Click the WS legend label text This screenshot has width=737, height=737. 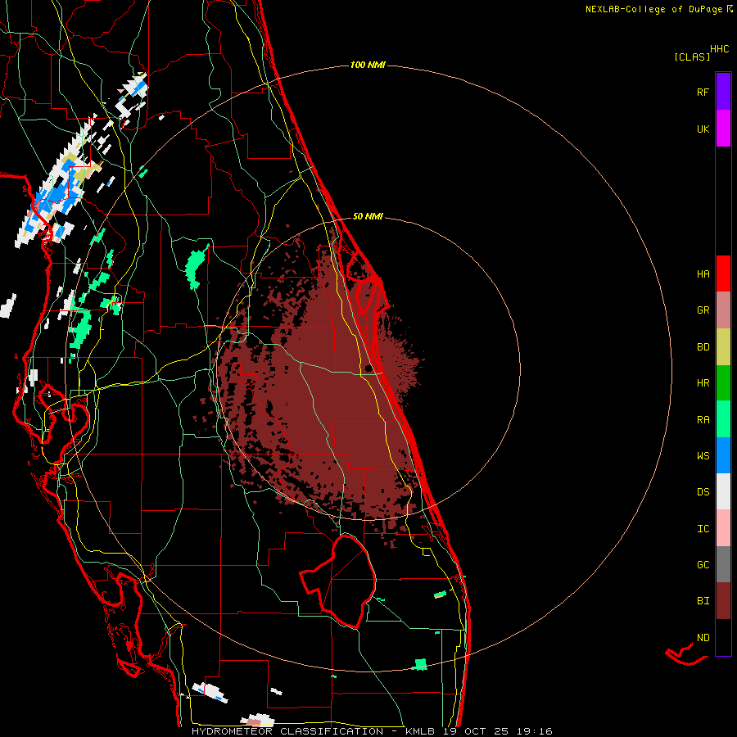coord(703,456)
